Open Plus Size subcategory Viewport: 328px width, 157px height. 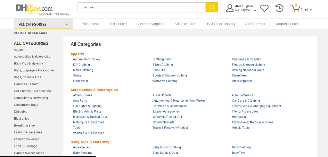pyautogui.click(x=159, y=70)
